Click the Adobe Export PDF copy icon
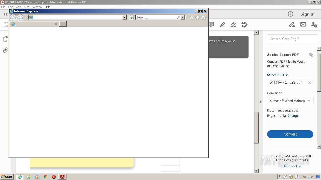Viewport: 321px width, 180px height. [311, 55]
